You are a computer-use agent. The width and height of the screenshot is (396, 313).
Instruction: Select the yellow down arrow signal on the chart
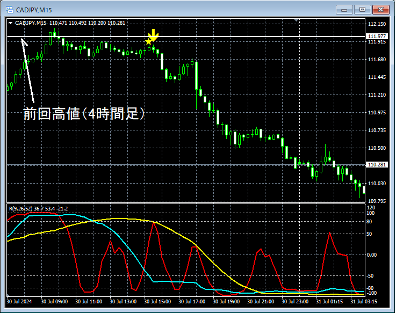pos(153,35)
